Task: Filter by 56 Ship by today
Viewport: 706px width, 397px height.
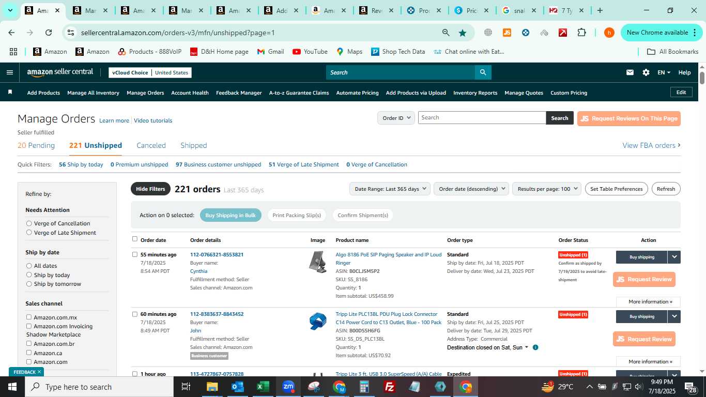Action: click(x=81, y=164)
